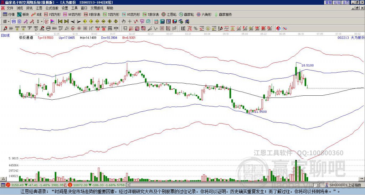Click the colored flag icon
365x195 pixels.
click(53, 22)
